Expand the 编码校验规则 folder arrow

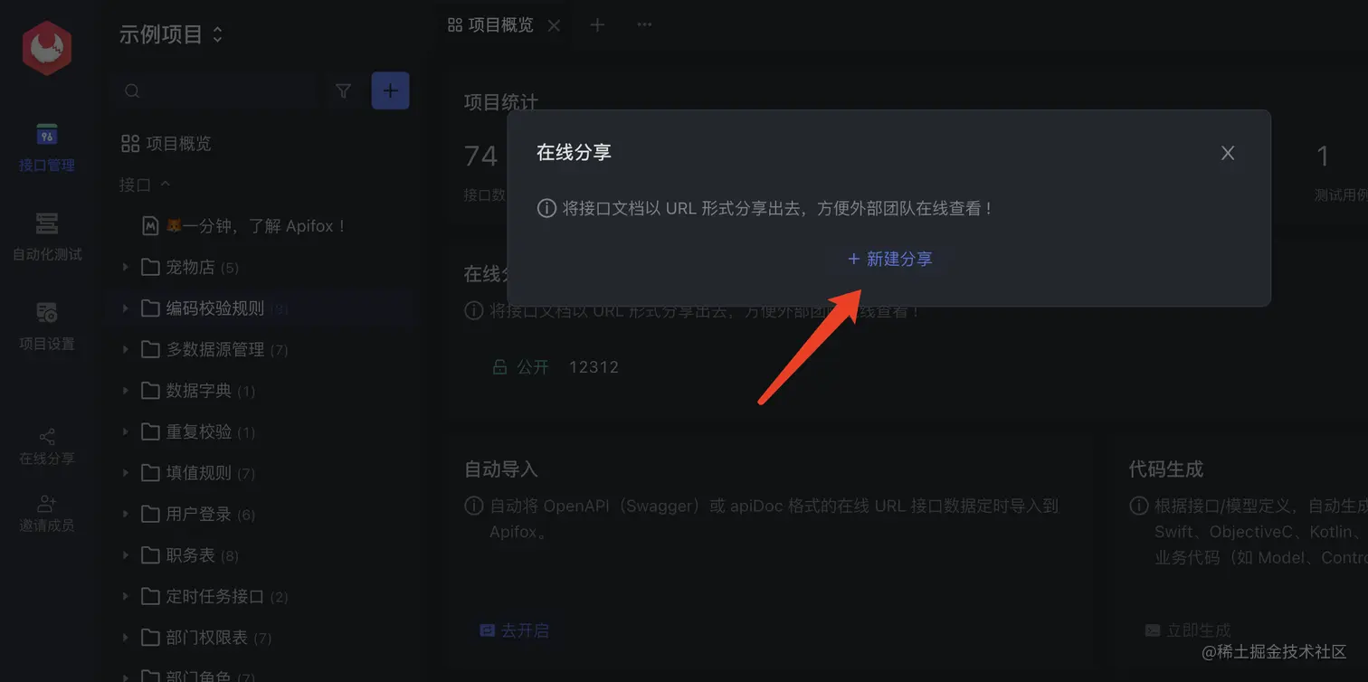tap(126, 308)
